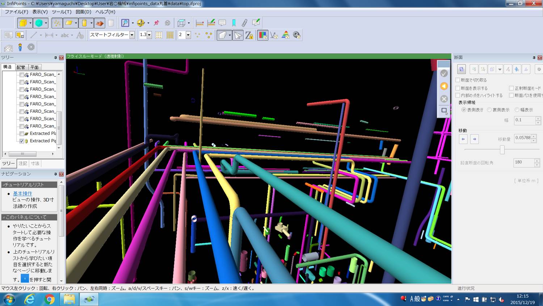Open the magnifier zoom tool dropdown arrow
This screenshot has height=306, width=543.
coord(132,23)
